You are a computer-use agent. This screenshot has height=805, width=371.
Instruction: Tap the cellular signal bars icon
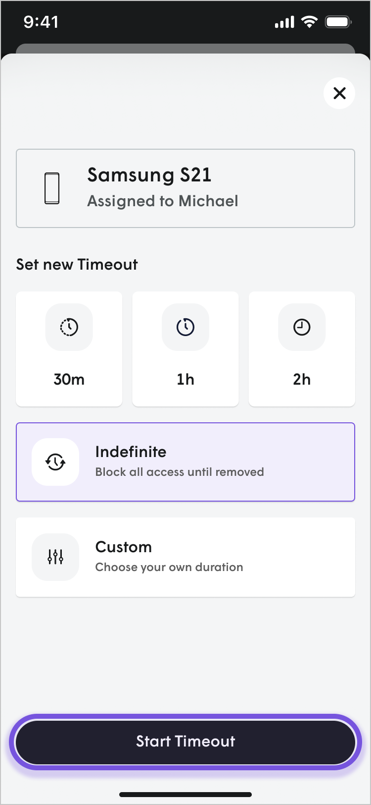(x=284, y=21)
